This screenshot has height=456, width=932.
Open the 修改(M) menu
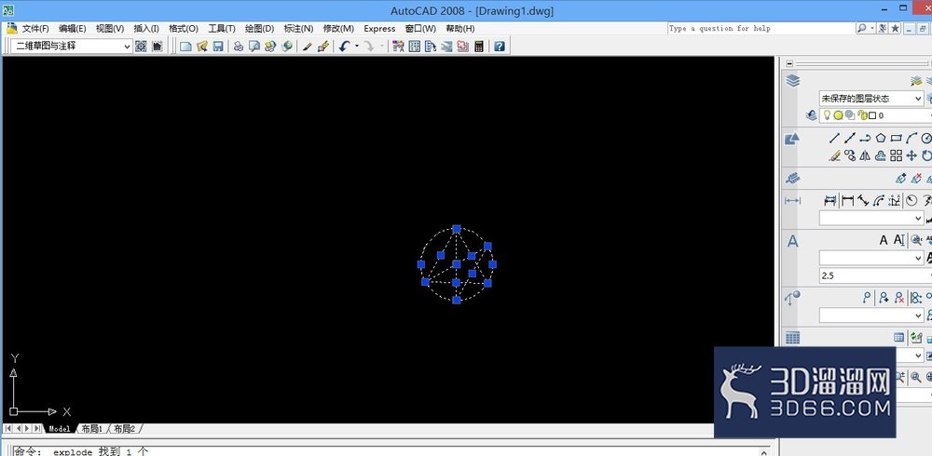[x=339, y=28]
